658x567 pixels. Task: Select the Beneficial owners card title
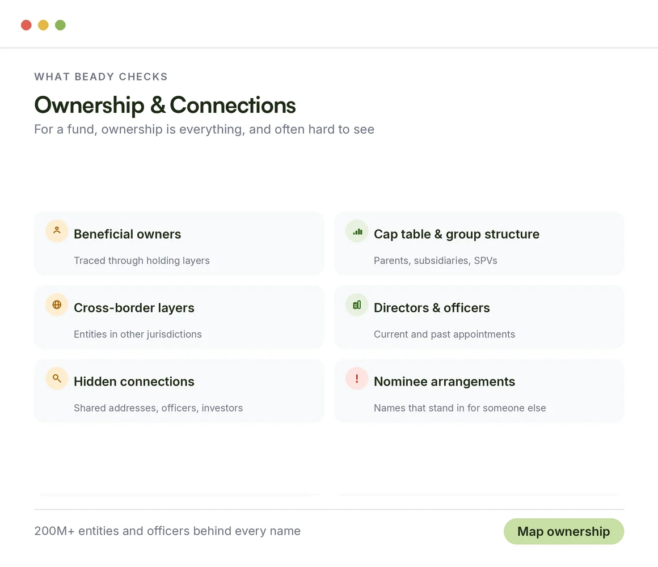click(127, 234)
